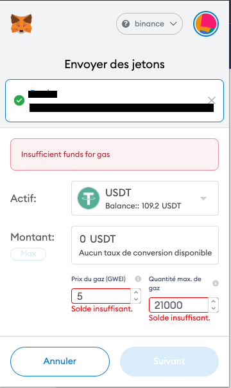Increase gas price with up arrow

[136, 293]
